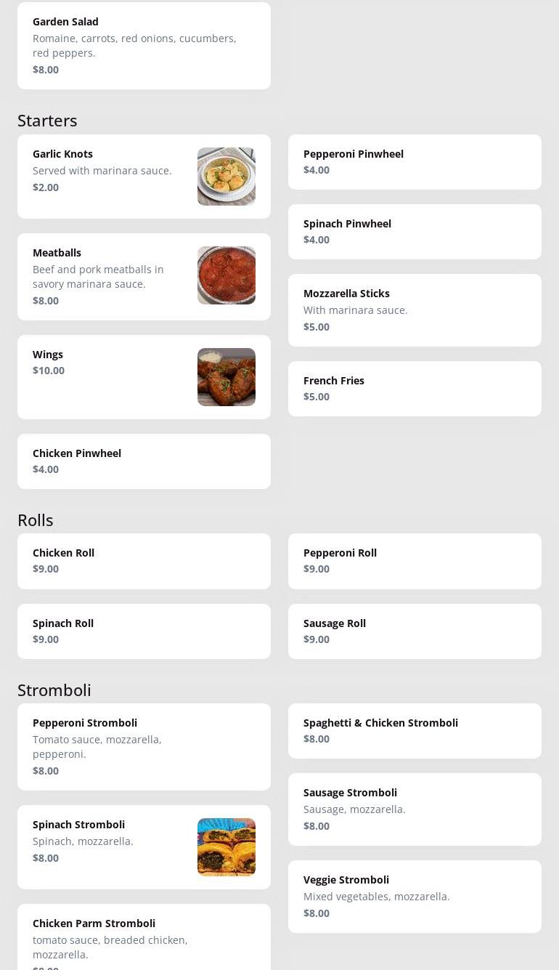Open the Chicken Roll item
This screenshot has width=559, height=970.
coord(144,561)
